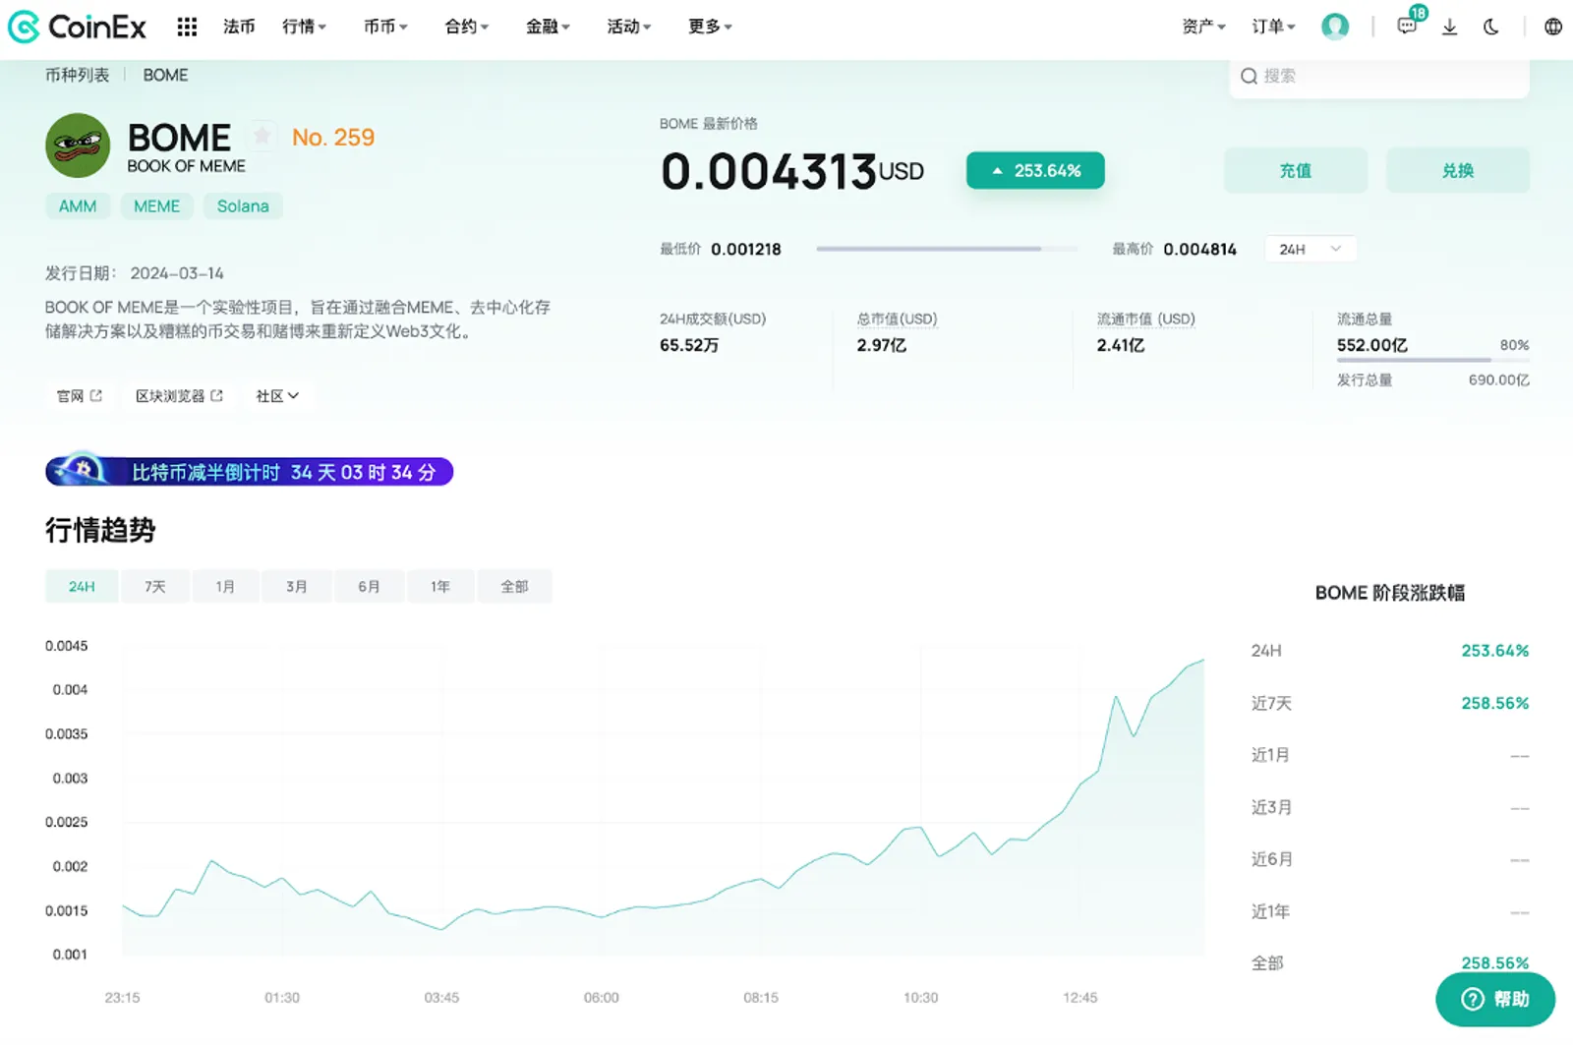1573x1045 pixels.
Task: Click the 253.64% price change badge
Action: click(1035, 170)
